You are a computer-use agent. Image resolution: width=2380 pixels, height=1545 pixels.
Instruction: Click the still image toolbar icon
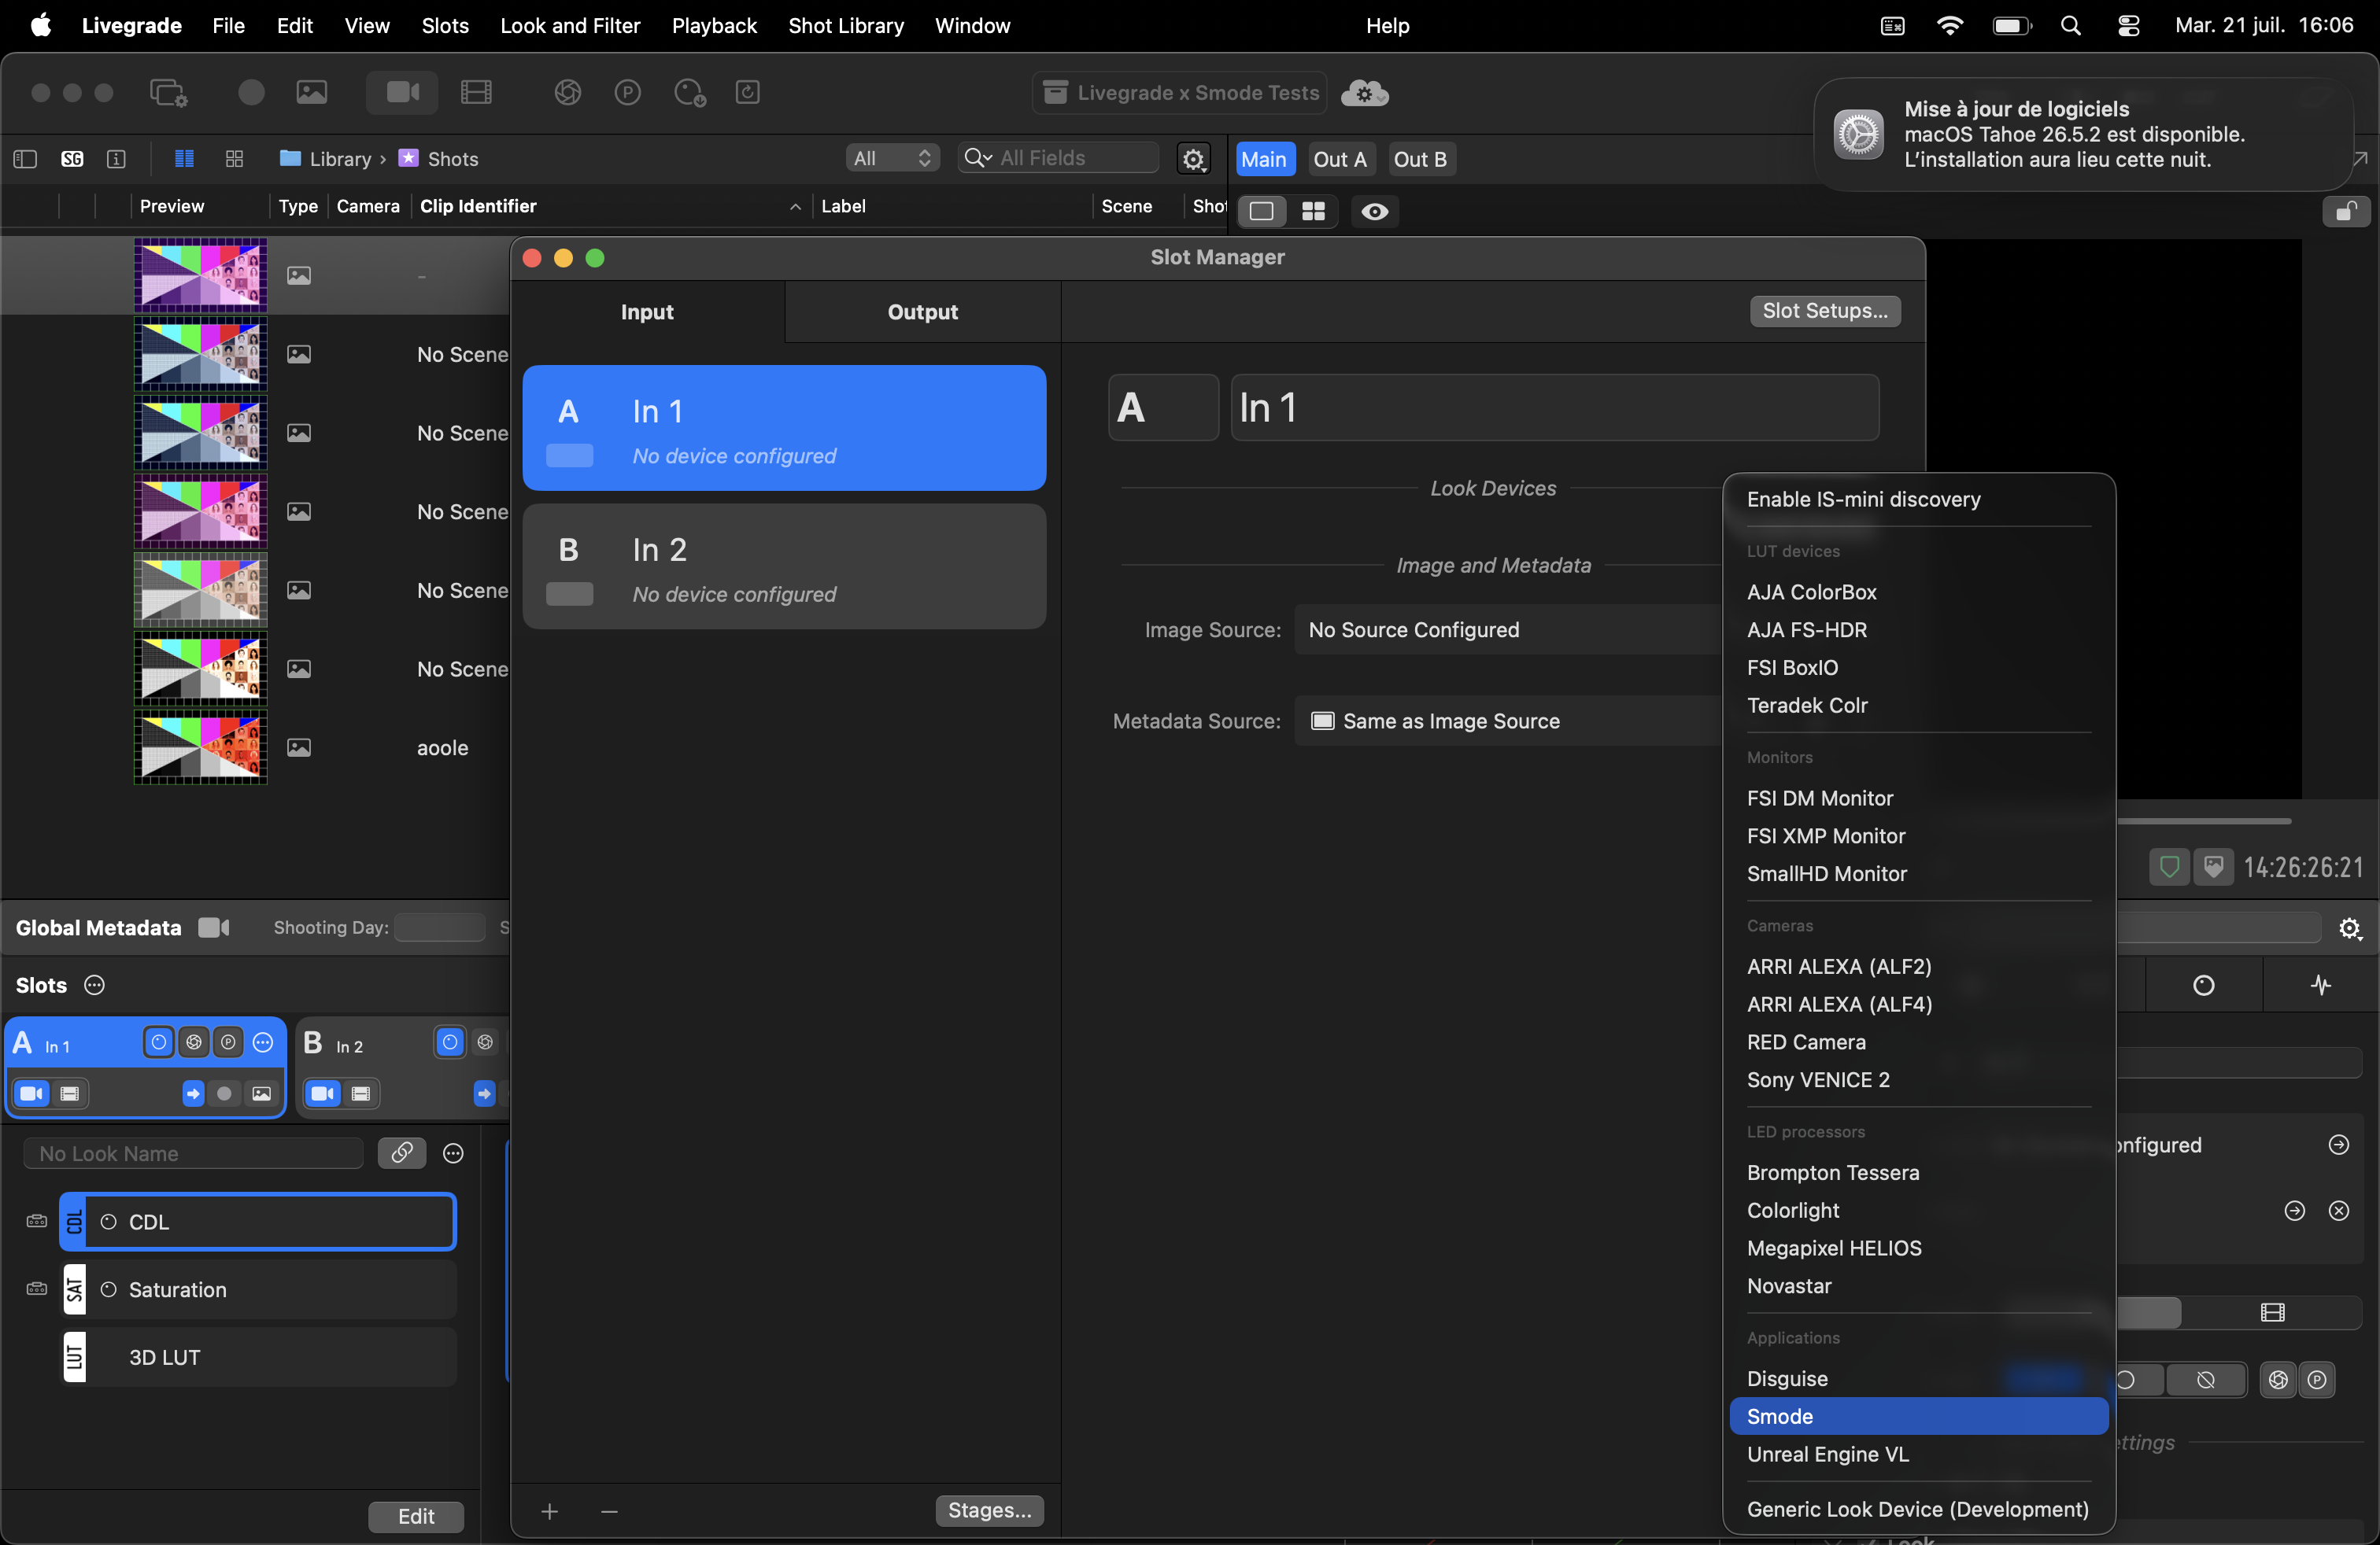(312, 93)
